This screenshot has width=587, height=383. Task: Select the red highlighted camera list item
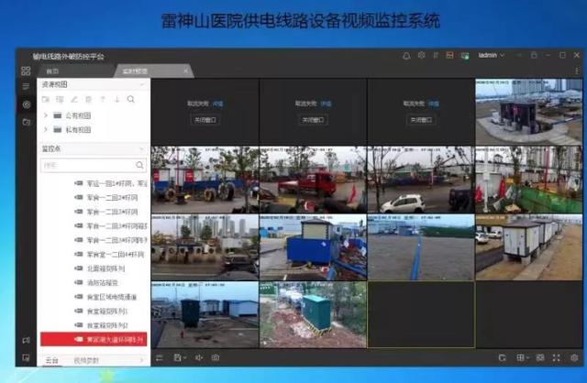click(x=94, y=339)
